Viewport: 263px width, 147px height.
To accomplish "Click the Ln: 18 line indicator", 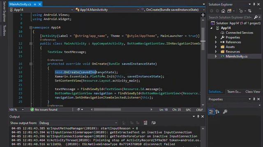I will [x=164, y=110].
